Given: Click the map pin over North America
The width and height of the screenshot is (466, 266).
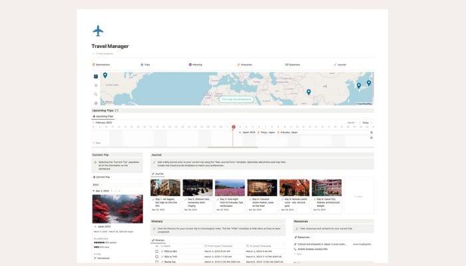Looking at the screenshot, I should (x=105, y=75).
